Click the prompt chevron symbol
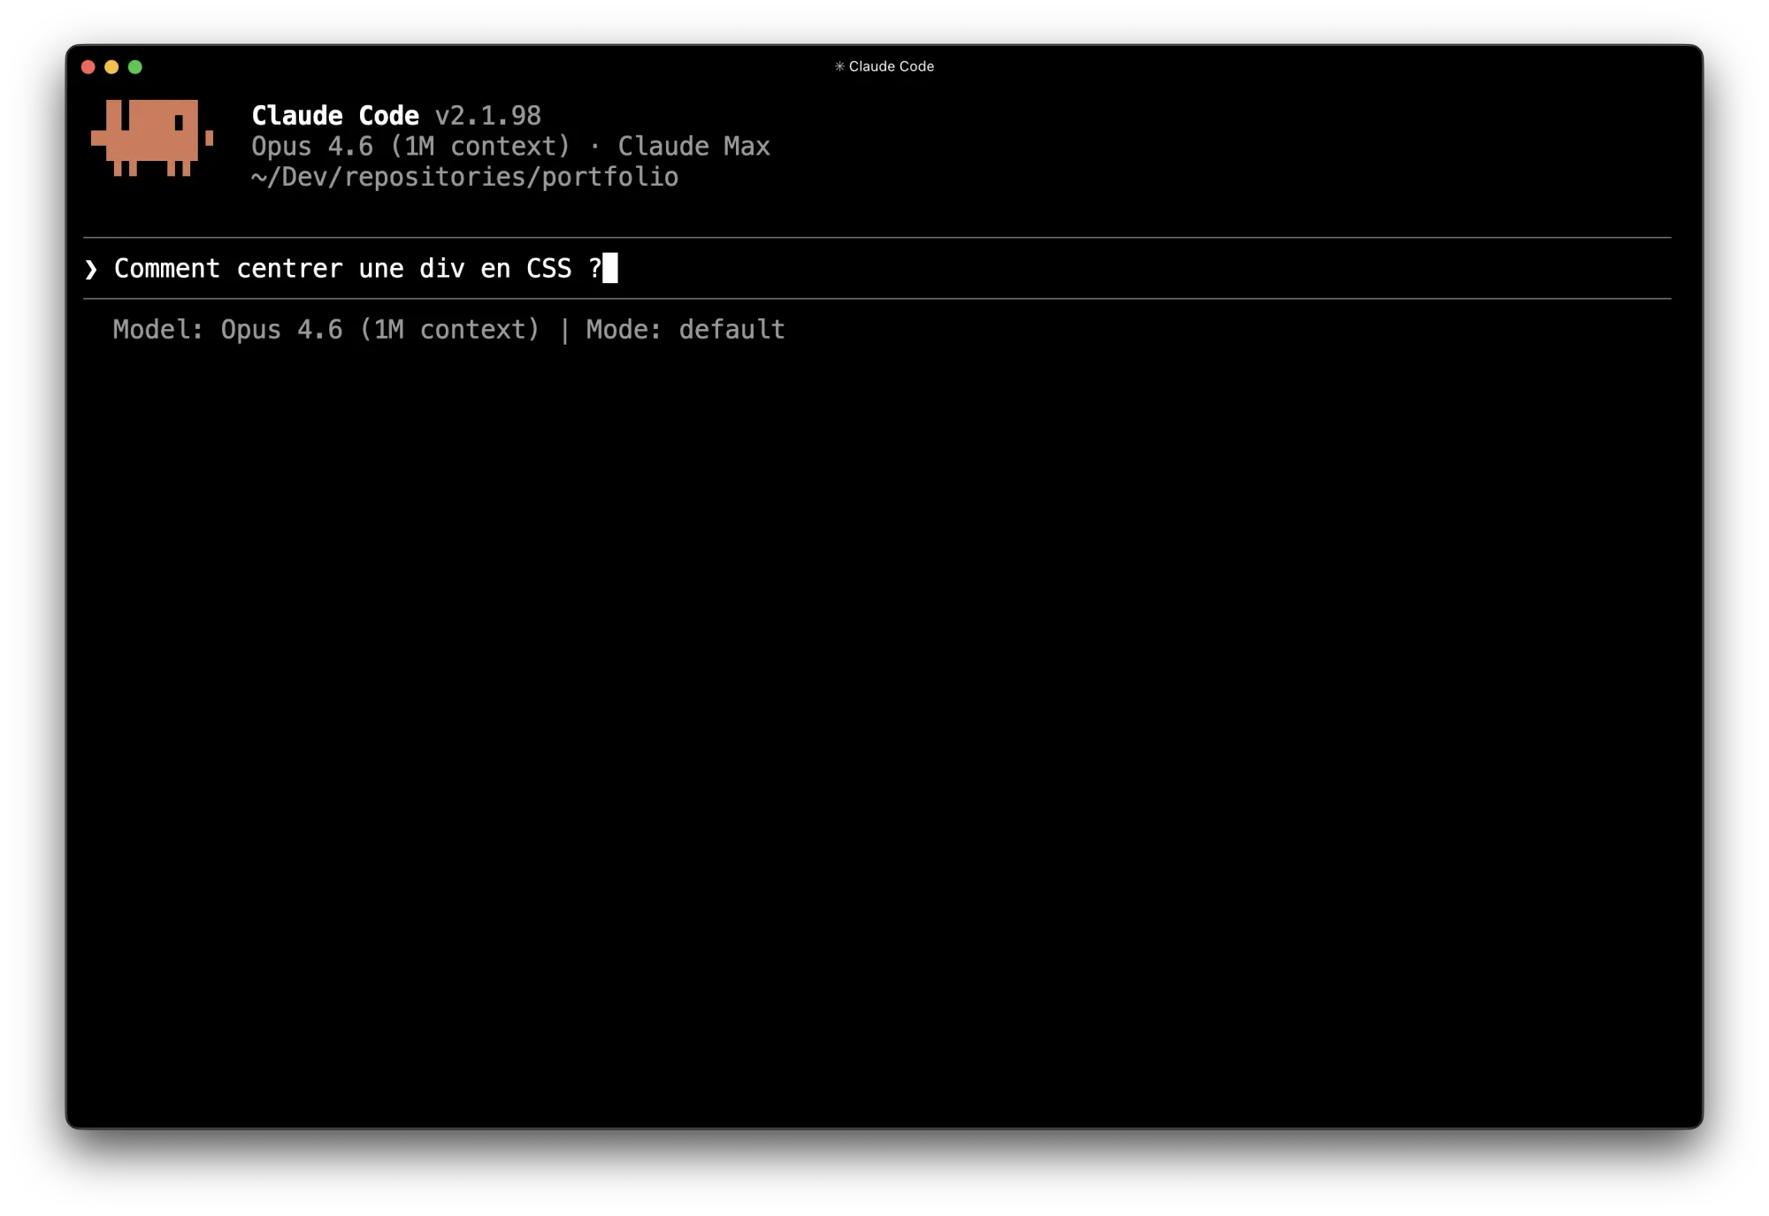The width and height of the screenshot is (1769, 1216). coord(91,269)
